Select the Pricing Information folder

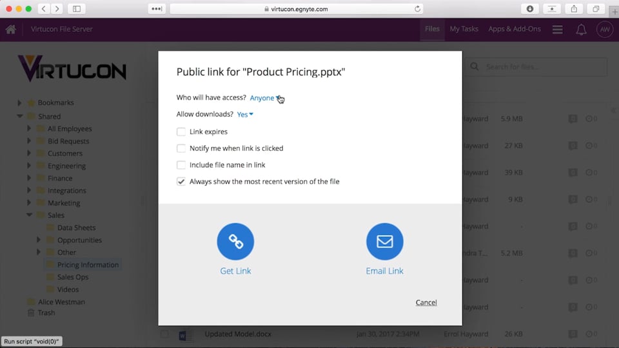click(88, 265)
